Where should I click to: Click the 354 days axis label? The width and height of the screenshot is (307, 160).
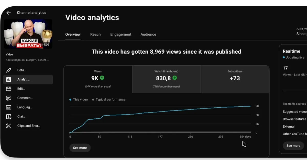[245, 137]
